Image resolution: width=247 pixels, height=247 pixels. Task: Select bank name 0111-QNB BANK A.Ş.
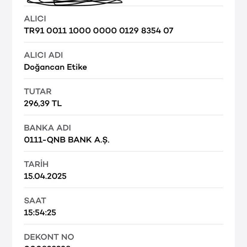click(67, 140)
